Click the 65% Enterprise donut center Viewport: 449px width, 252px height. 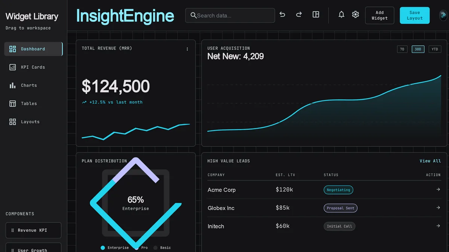coord(136,203)
